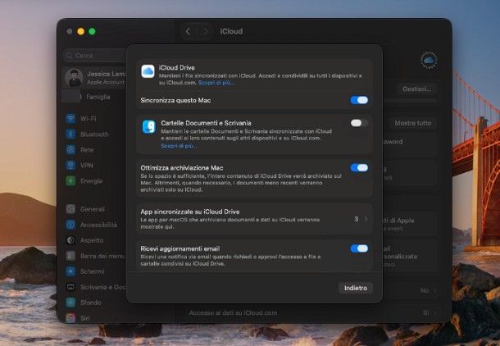Image resolution: width=500 pixels, height=346 pixels.
Task: Go back with the toolbar back arrow
Action: [189, 31]
